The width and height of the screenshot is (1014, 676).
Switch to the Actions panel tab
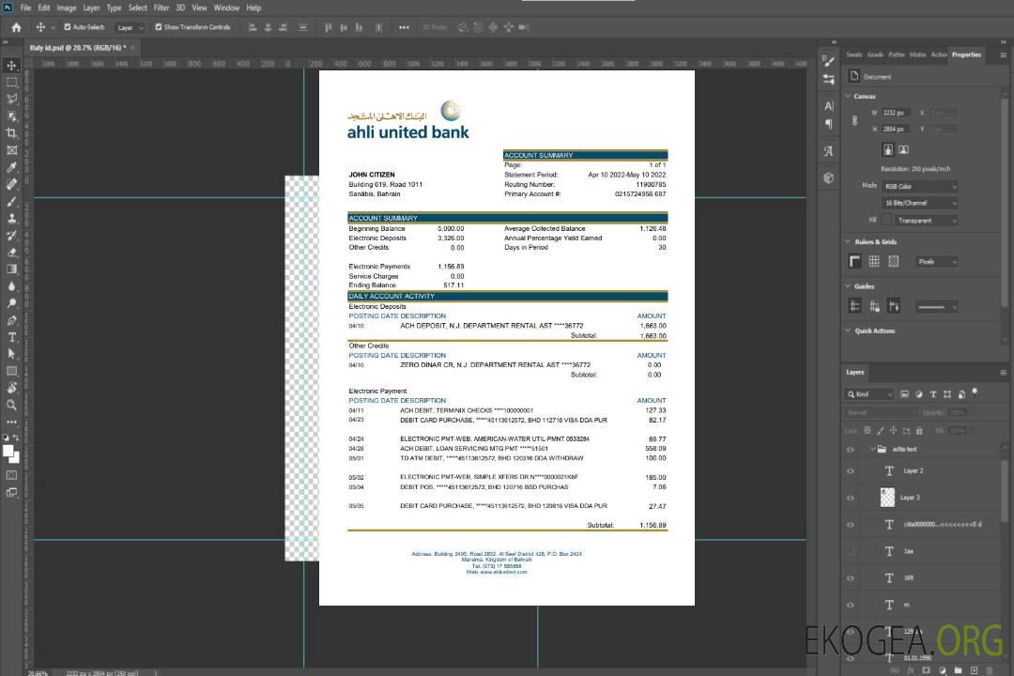click(939, 54)
